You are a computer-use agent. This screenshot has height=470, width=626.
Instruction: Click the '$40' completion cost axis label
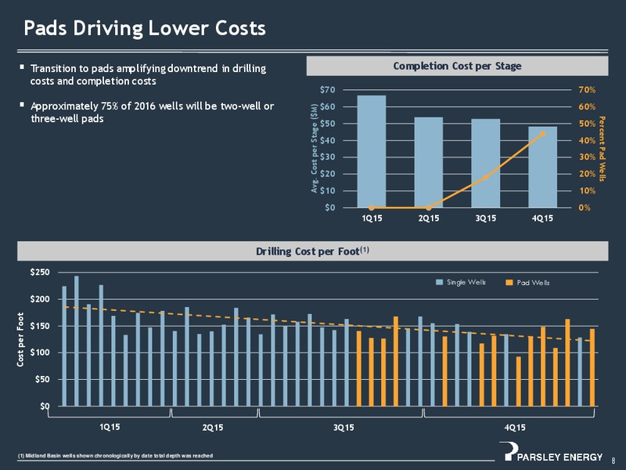coord(327,140)
